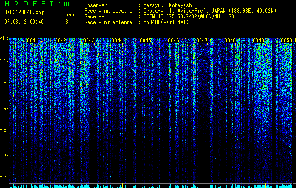Image resolution: width=296 pixels, height=188 pixels.
Task: Click the 1.0 frequency axis label
Action: (4, 85)
